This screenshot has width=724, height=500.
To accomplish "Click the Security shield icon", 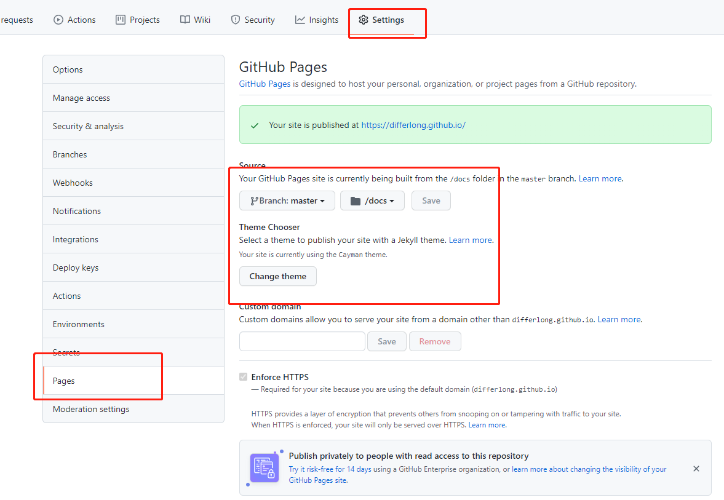I will 236,20.
